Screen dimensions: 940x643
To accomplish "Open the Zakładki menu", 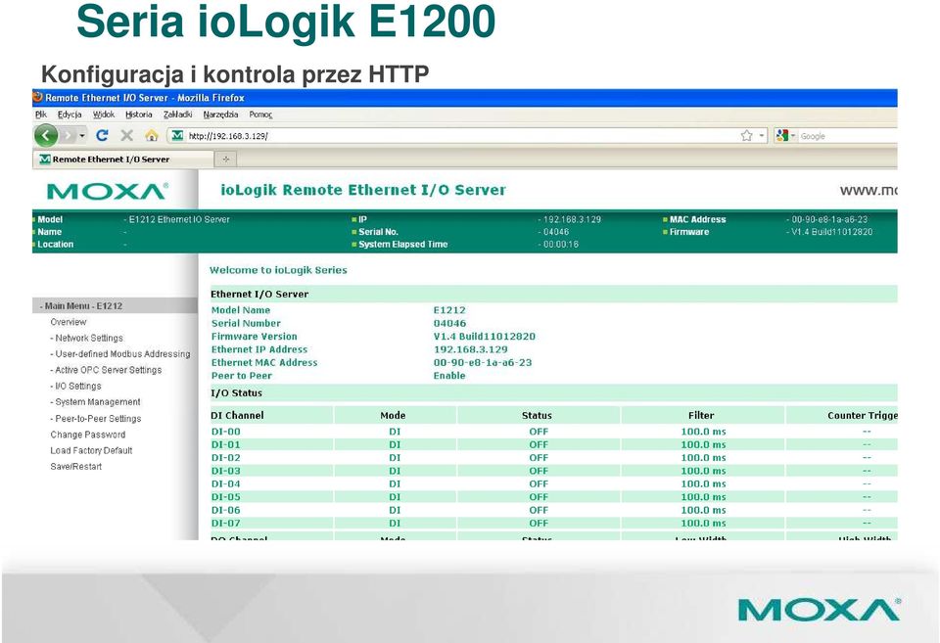I will 178,115.
